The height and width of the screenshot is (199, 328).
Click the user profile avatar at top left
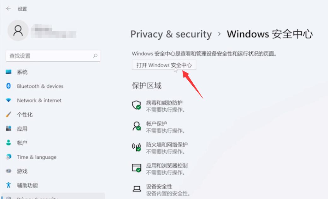click(18, 31)
